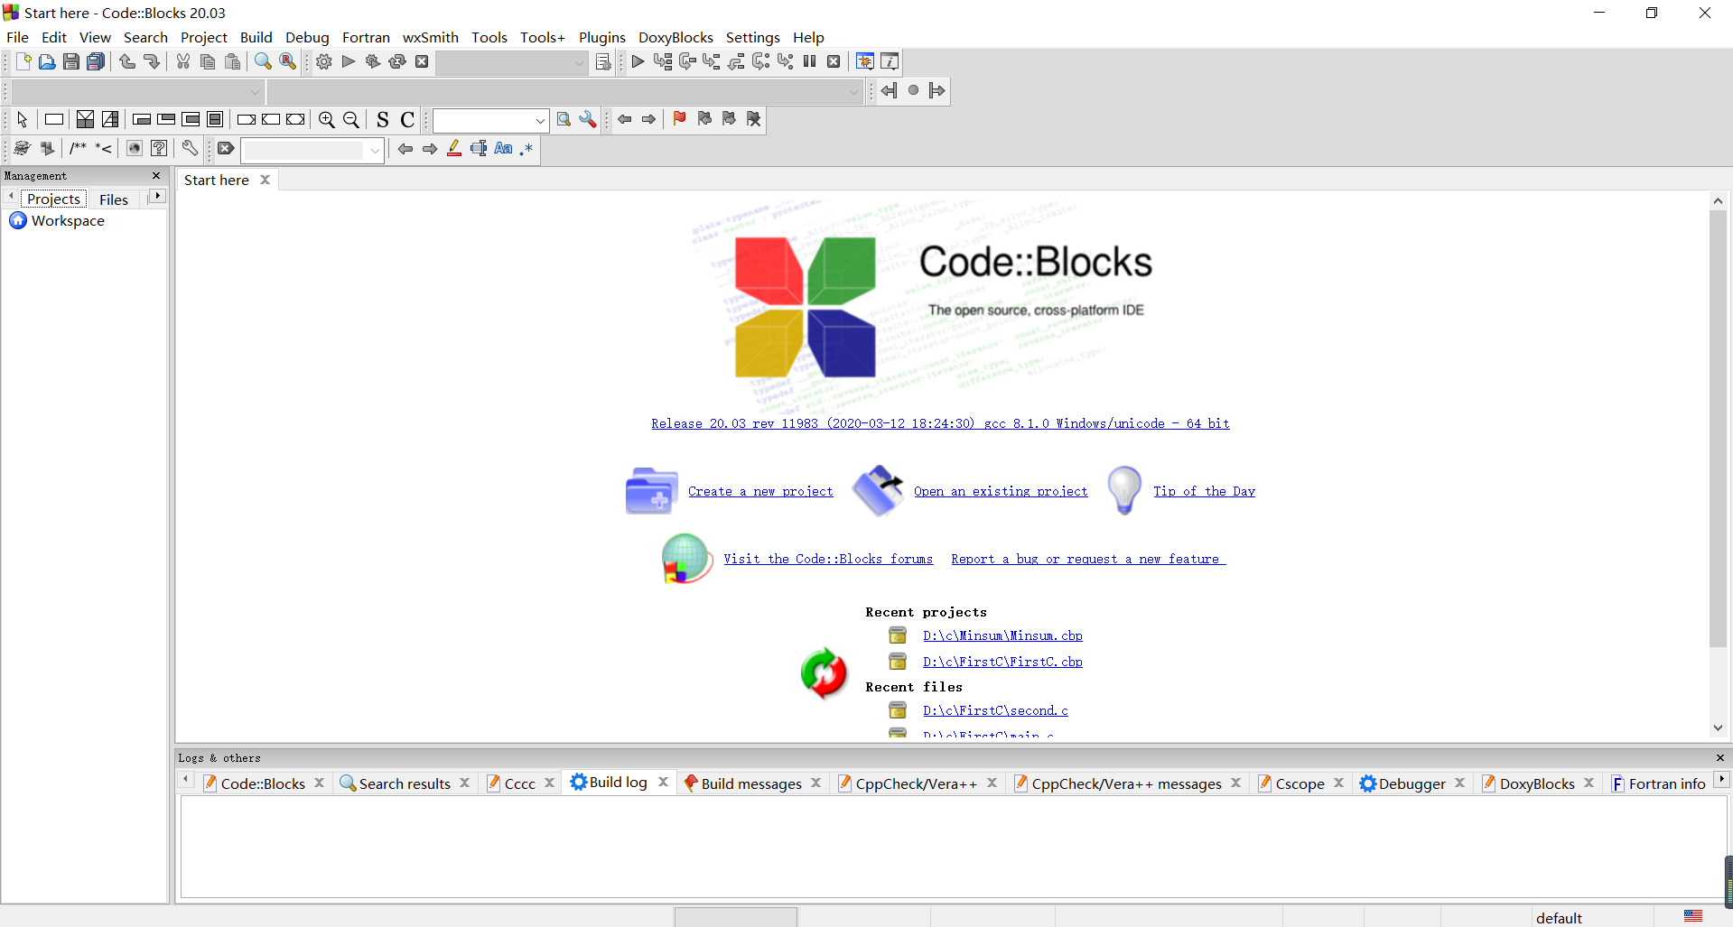
Task: Open the build target dropdown
Action: point(580,62)
